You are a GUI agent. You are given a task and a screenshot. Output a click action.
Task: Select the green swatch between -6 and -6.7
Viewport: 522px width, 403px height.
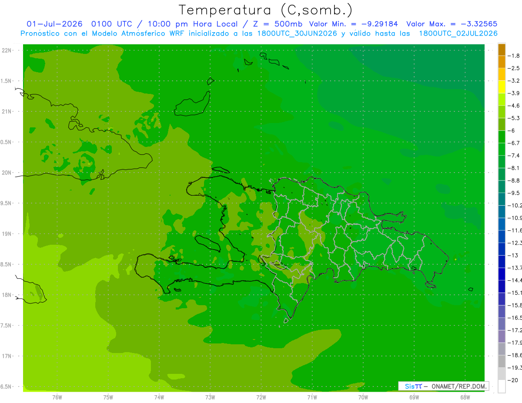[x=502, y=137]
